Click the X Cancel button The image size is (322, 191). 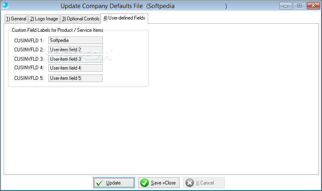(204, 182)
